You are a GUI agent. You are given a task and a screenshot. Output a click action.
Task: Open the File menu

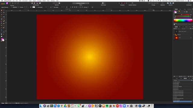(13, 1)
